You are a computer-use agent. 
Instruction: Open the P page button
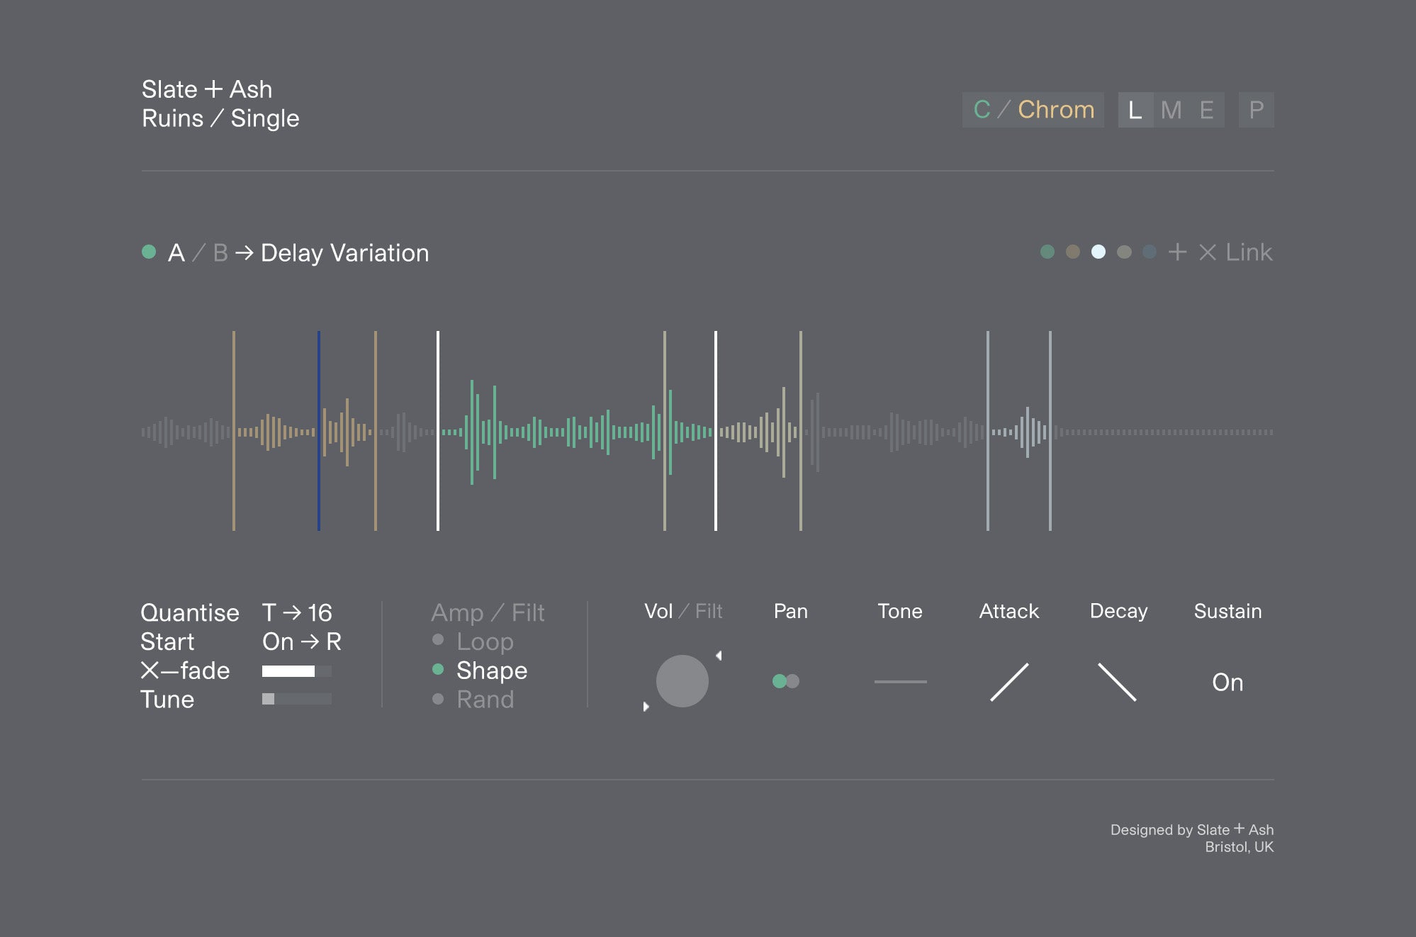tap(1256, 110)
